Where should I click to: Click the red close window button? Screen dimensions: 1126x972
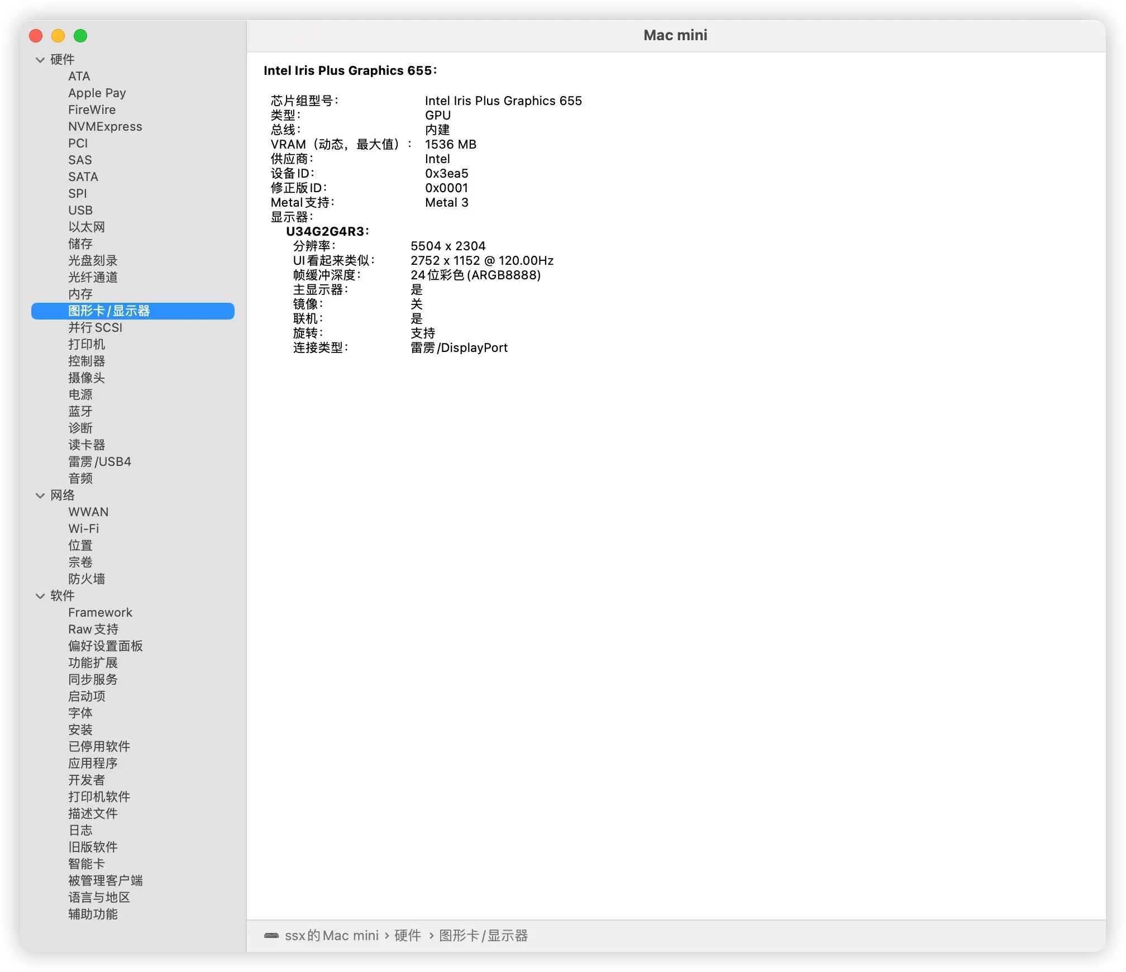36,36
